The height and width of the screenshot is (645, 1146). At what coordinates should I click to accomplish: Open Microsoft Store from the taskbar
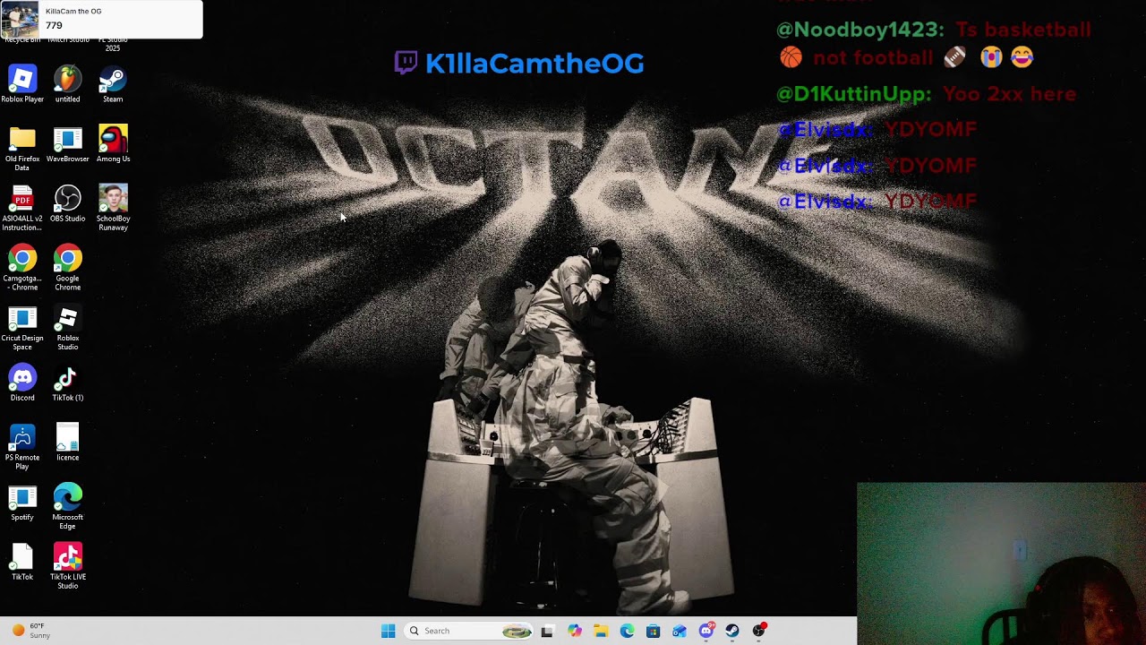point(653,631)
